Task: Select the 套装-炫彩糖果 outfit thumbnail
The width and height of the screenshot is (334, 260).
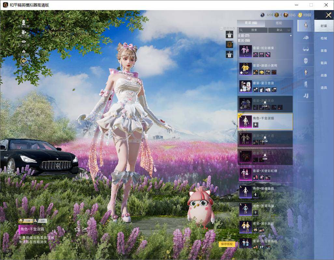Action: [245, 51]
